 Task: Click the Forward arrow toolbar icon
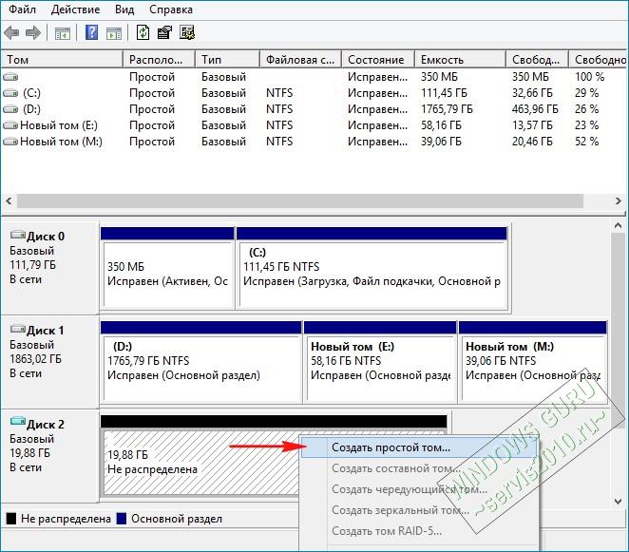pyautogui.click(x=33, y=32)
